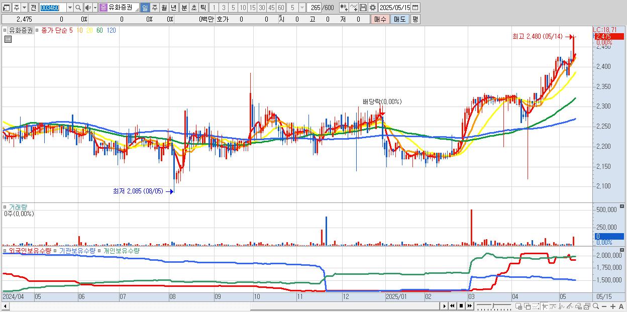This screenshot has width=627, height=312.
Task: Play chart replay forward
Action: [444, 306]
